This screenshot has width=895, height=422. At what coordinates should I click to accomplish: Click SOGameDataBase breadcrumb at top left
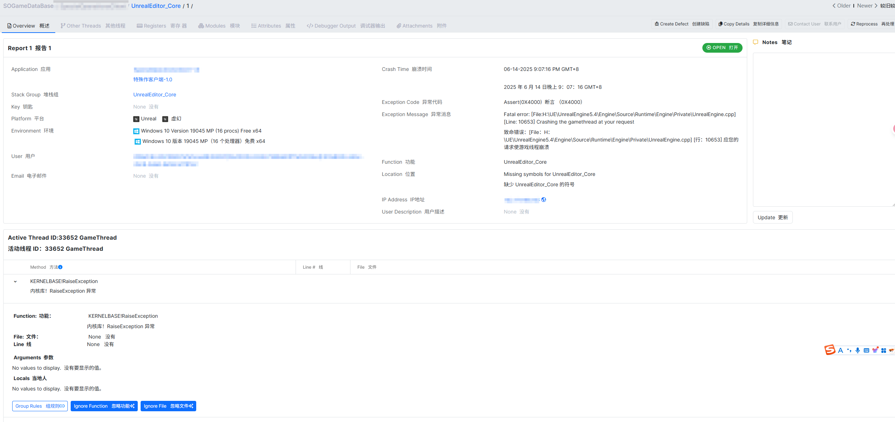point(28,6)
